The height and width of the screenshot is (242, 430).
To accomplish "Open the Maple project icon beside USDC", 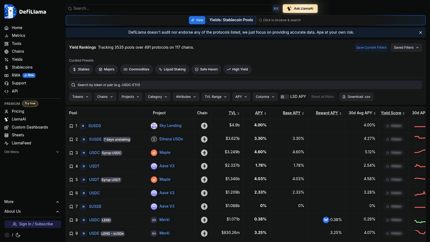I will pyautogui.click(x=154, y=152).
